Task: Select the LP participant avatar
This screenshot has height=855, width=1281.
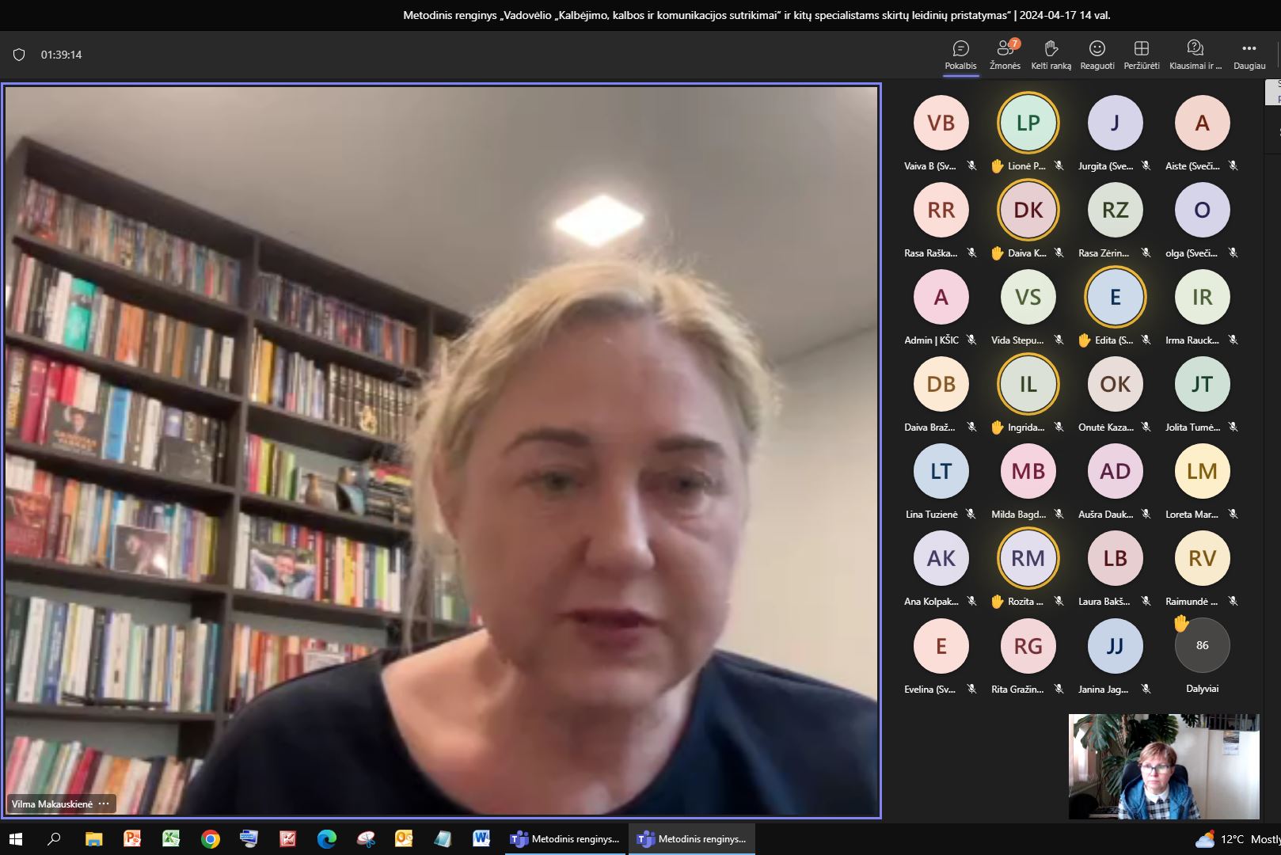Action: [x=1028, y=123]
